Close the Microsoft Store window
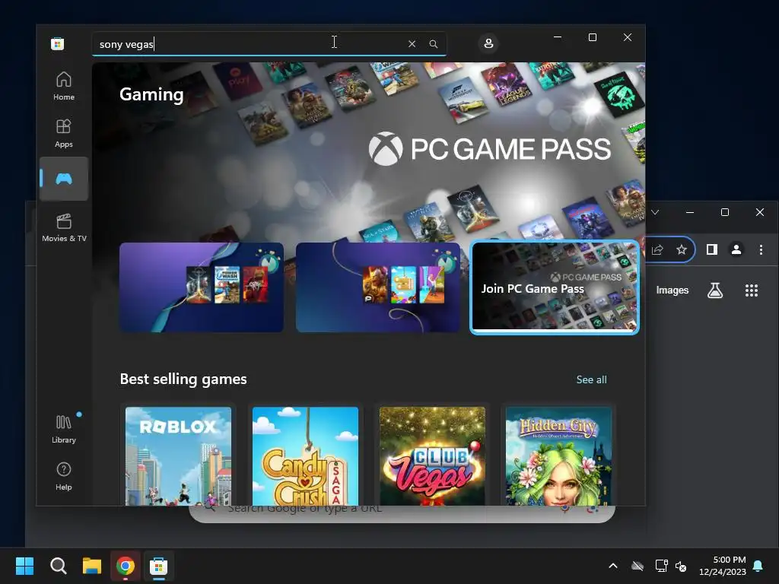 (628, 37)
